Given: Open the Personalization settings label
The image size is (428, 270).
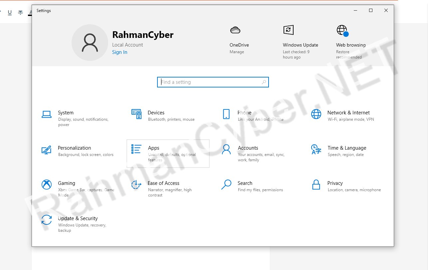Looking at the screenshot, I should (74, 148).
